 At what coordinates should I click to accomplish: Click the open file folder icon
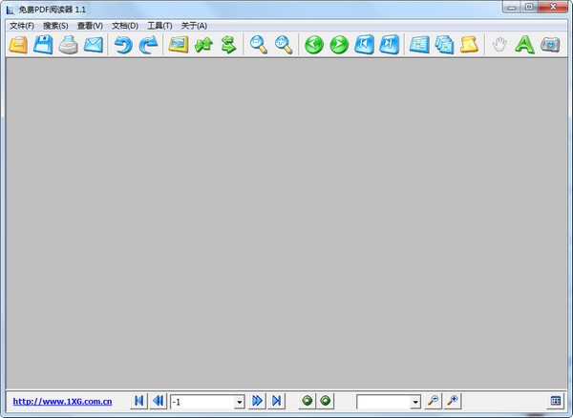coord(18,44)
